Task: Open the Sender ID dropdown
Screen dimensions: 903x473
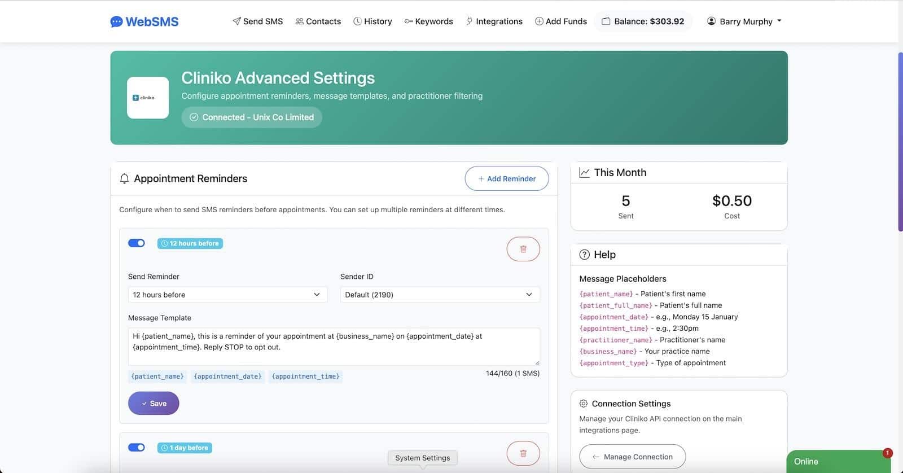Action: [440, 295]
